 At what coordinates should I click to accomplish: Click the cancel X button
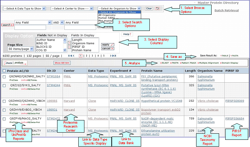pyautogui.click(x=107, y=48)
